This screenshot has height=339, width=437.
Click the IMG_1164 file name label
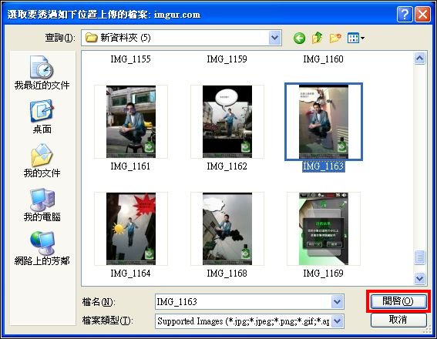[130, 274]
